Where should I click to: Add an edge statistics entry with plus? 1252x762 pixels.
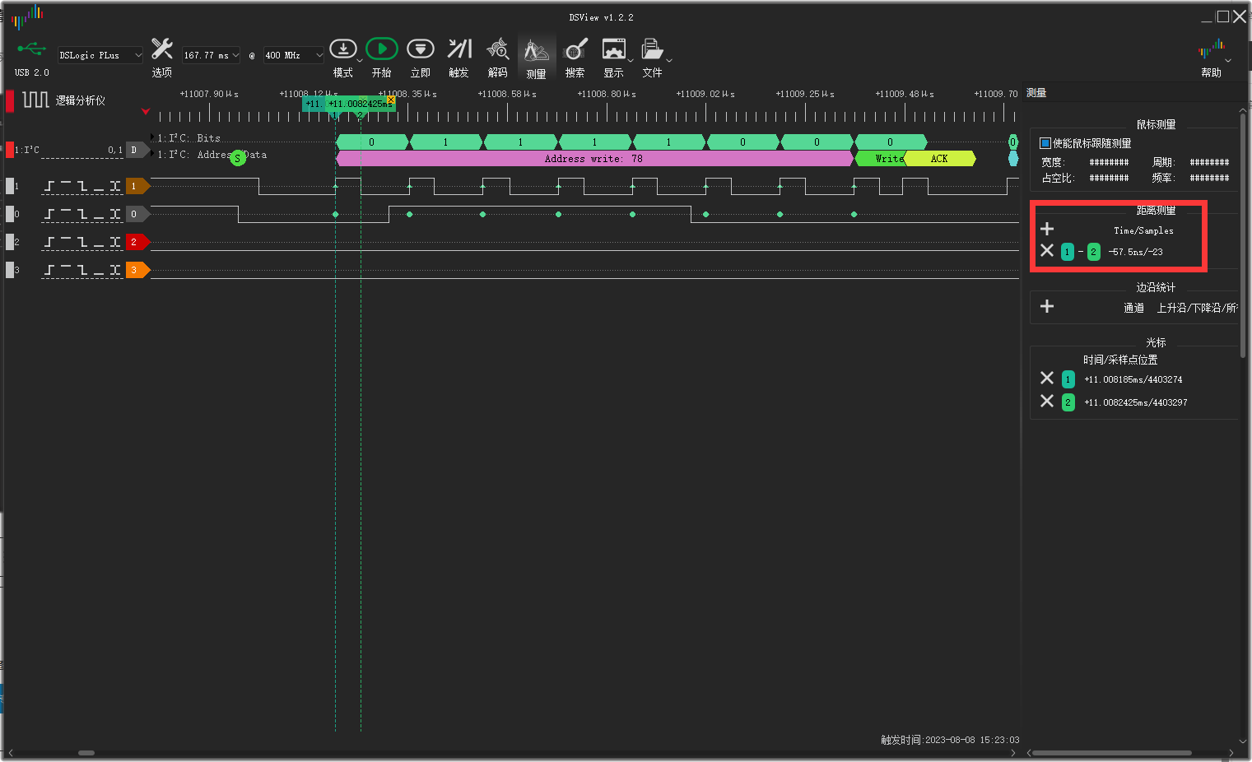(x=1047, y=306)
